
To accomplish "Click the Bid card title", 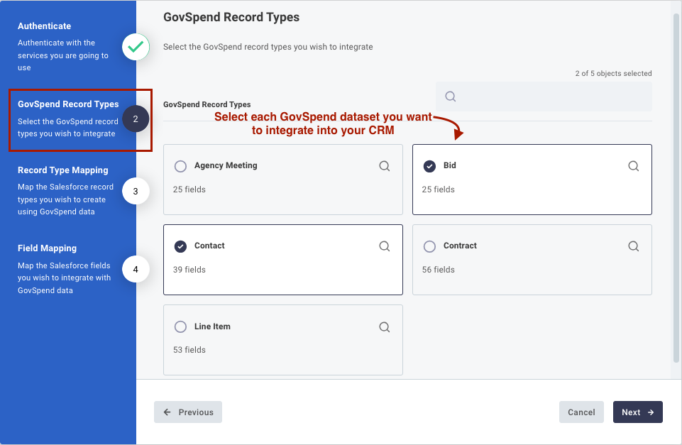I will 450,165.
